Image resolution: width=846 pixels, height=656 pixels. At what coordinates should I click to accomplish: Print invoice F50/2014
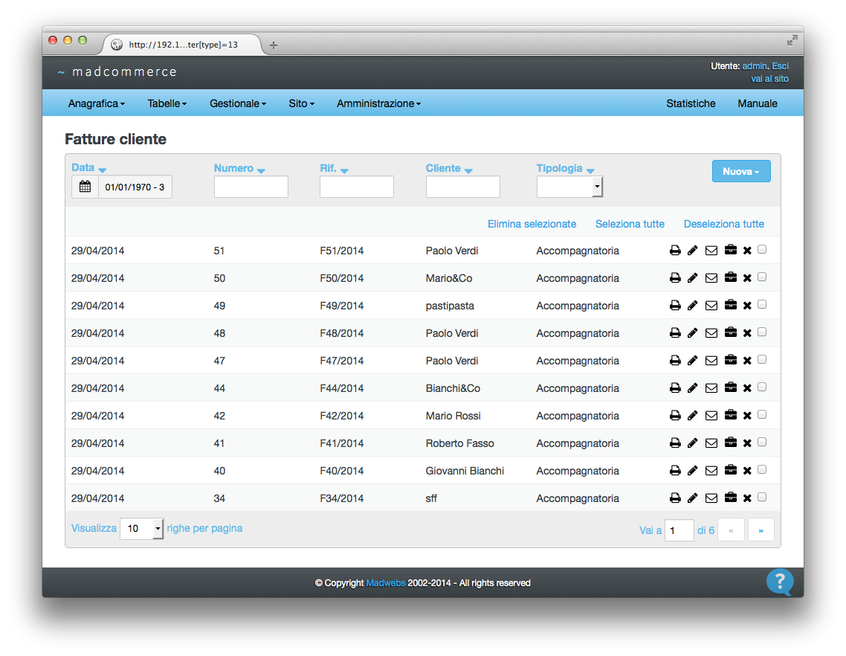pos(675,278)
